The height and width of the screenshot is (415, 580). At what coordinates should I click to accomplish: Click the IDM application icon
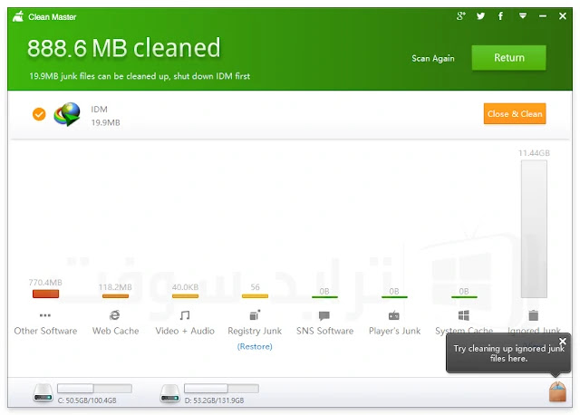coord(67,114)
